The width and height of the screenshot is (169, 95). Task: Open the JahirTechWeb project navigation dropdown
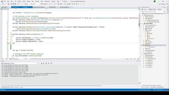click(24, 9)
